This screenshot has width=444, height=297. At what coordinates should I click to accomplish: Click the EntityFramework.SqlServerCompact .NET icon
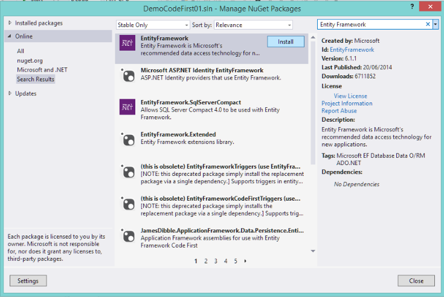tap(127, 107)
